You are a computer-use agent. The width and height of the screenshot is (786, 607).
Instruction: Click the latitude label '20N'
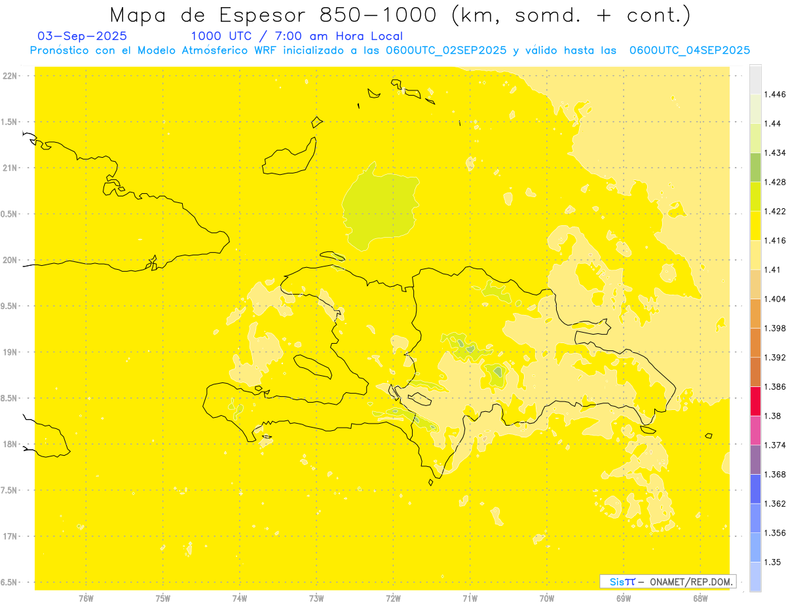pyautogui.click(x=9, y=260)
